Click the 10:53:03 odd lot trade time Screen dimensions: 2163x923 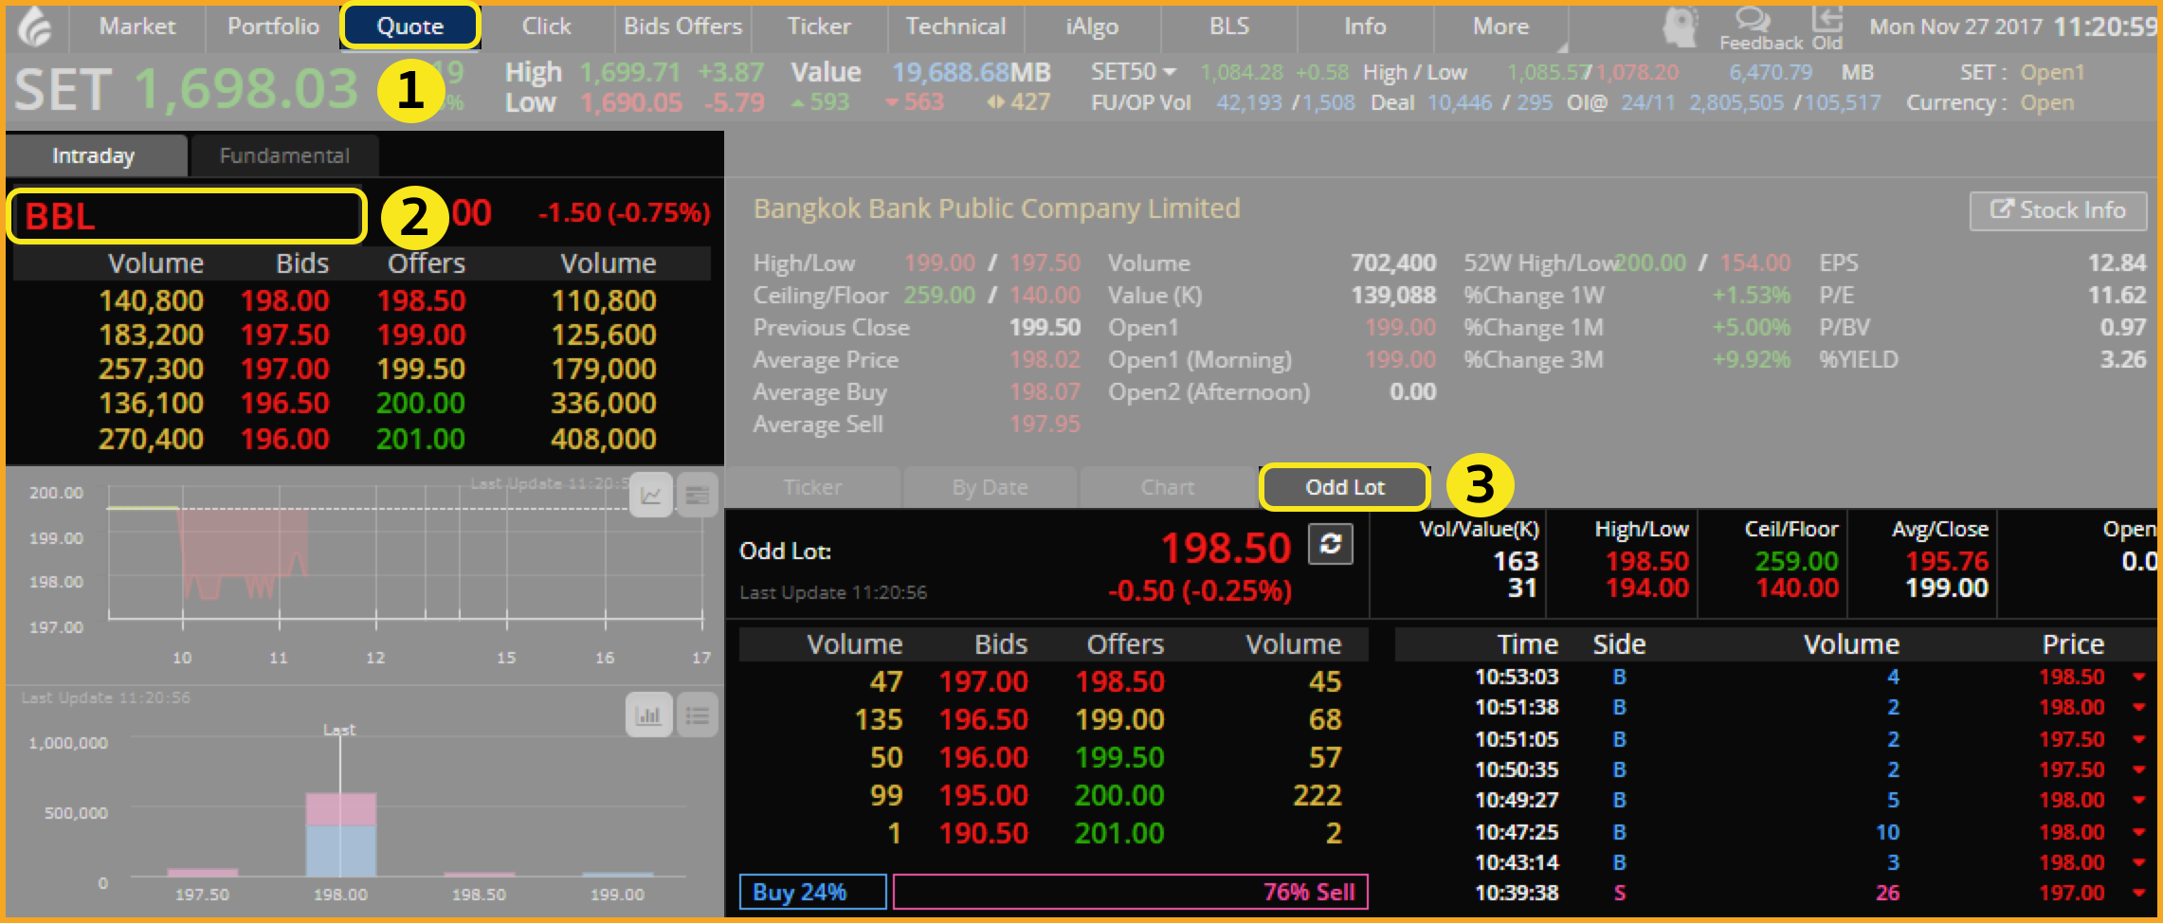(1517, 677)
